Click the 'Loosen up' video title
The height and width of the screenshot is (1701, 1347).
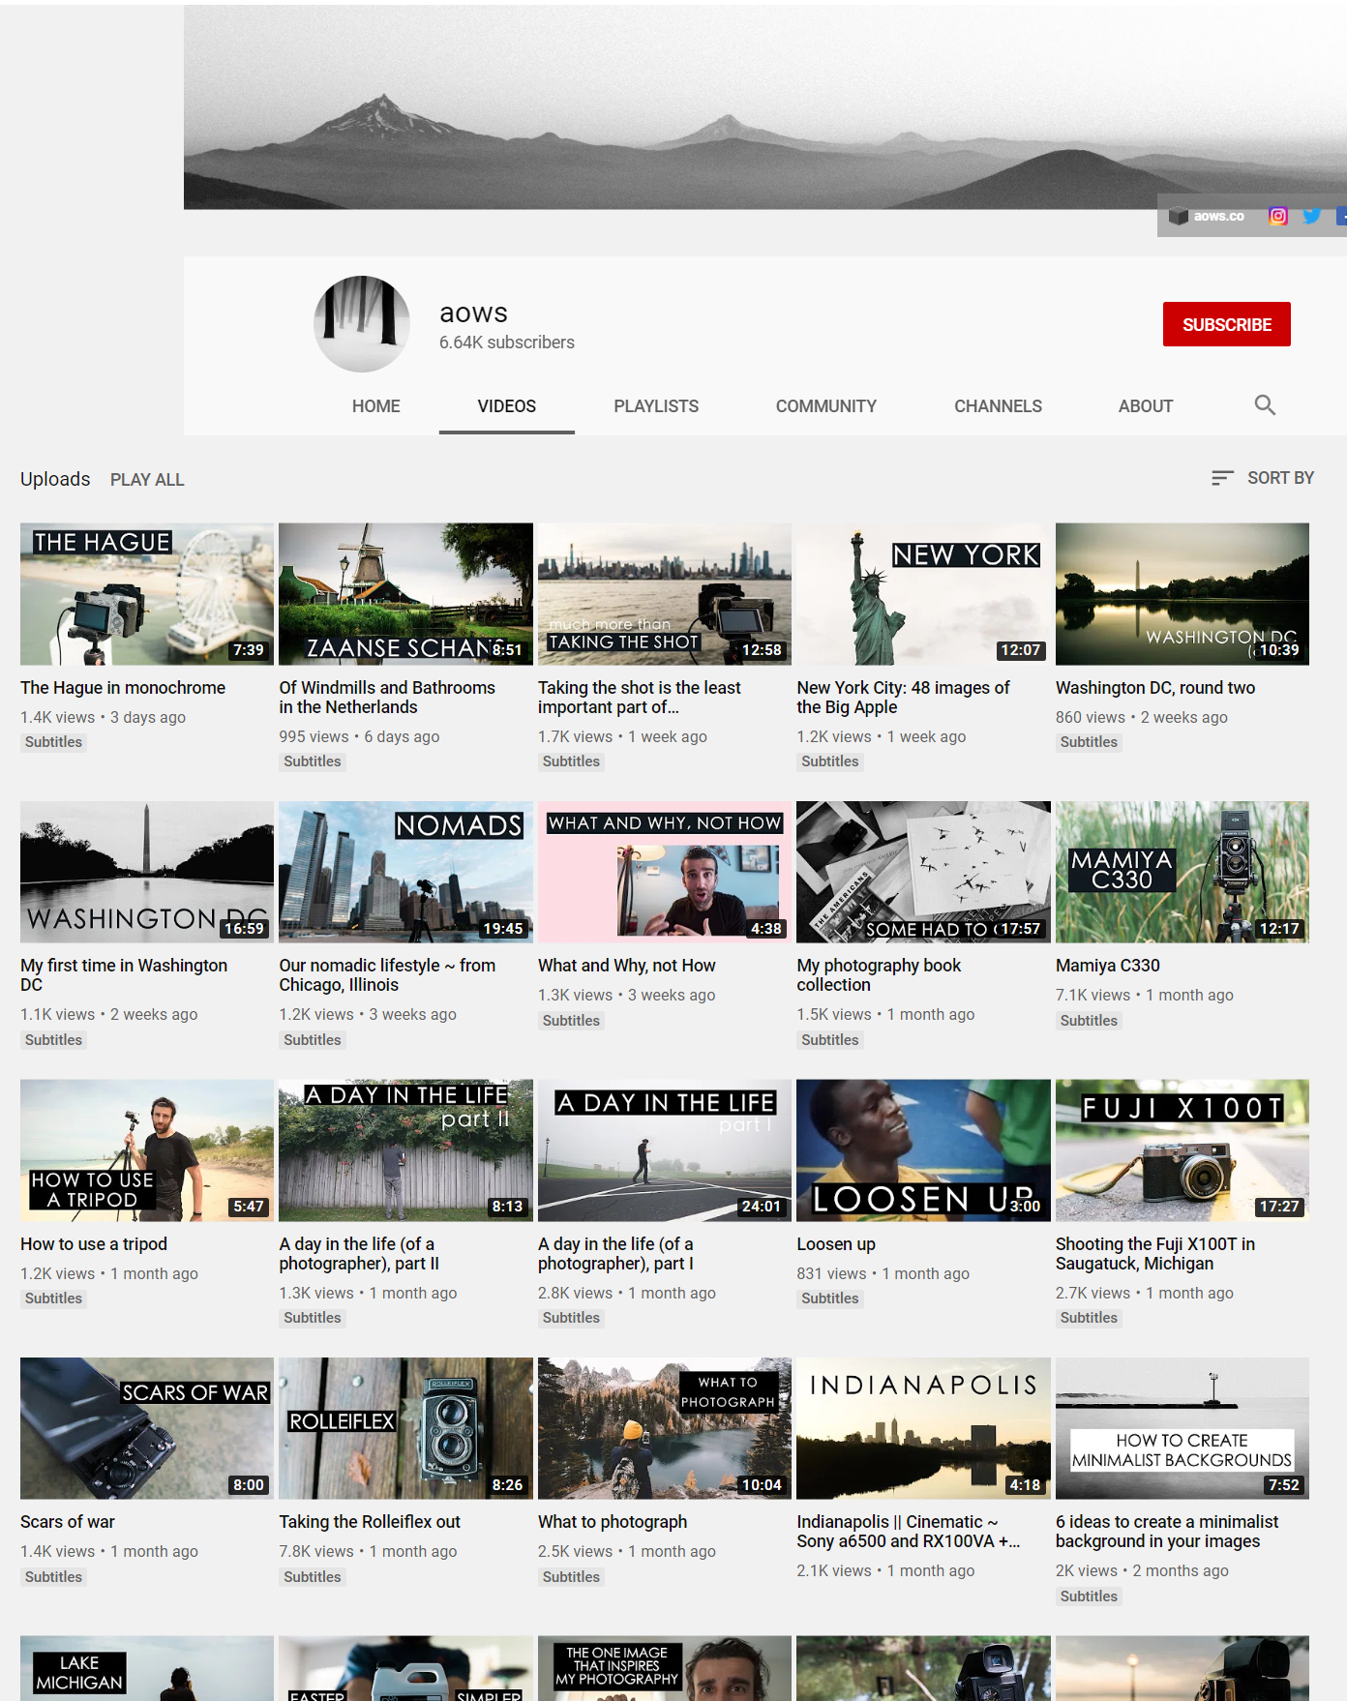[836, 1244]
